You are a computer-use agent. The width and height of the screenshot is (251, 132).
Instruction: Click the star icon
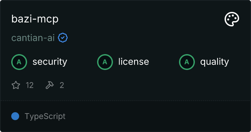pyautogui.click(x=16, y=85)
